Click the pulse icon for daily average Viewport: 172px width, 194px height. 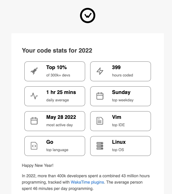[34, 96]
